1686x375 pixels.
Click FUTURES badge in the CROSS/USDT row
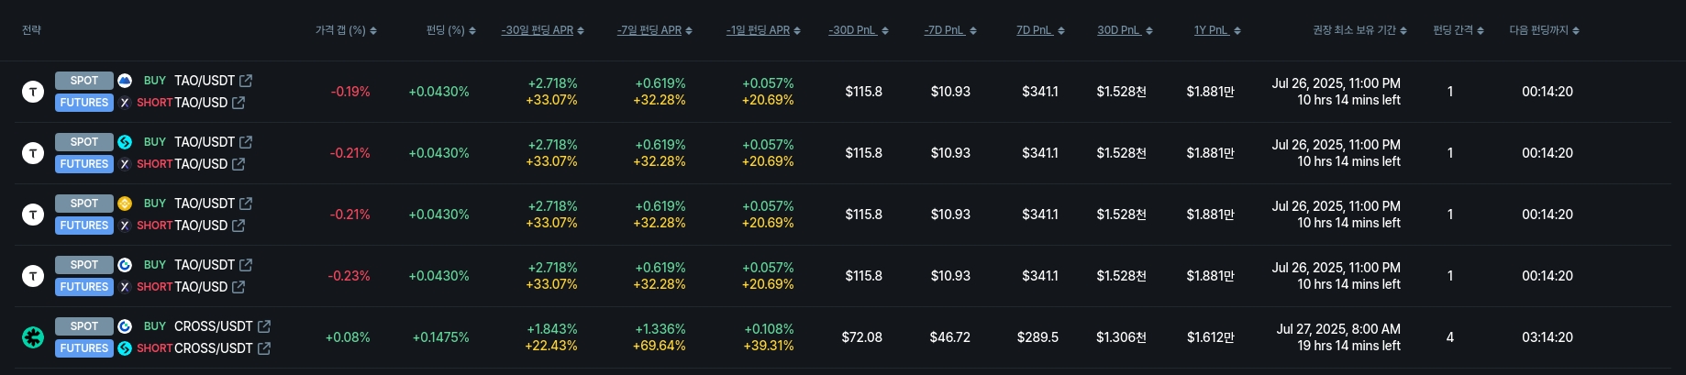click(x=84, y=348)
